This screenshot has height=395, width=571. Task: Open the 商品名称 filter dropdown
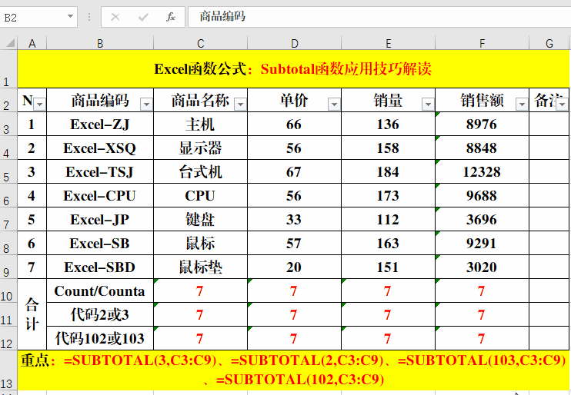pyautogui.click(x=240, y=105)
